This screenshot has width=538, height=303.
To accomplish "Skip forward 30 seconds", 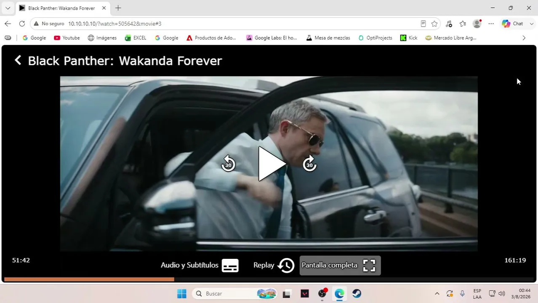I will point(309,163).
